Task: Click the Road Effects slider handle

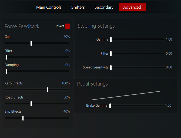Action: (31, 104)
